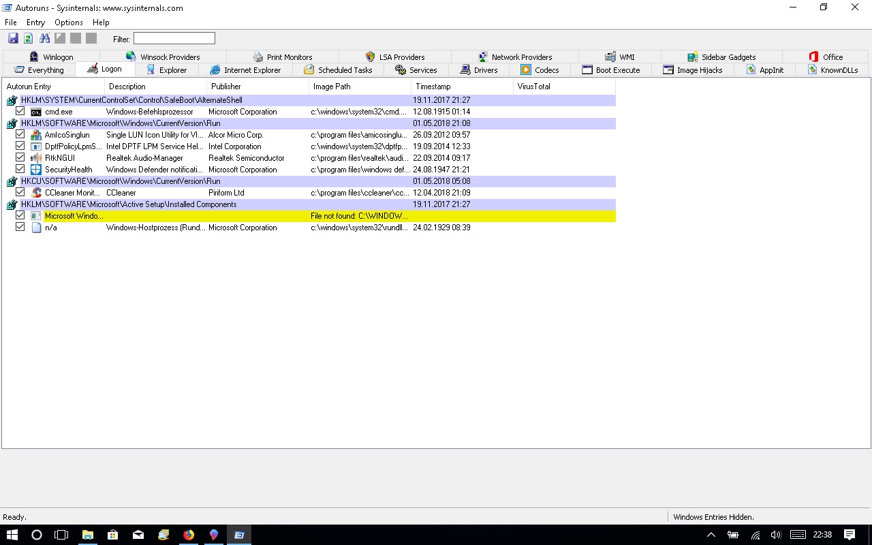872x545 pixels.
Task: Switch to the Winlogon tab
Action: click(x=51, y=57)
